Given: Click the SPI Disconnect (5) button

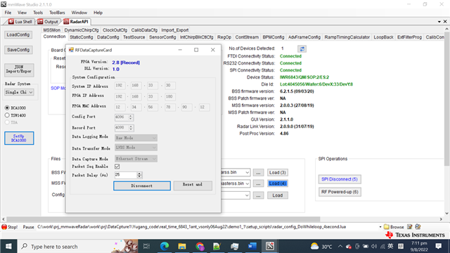Looking at the screenshot, I should click(x=340, y=179).
